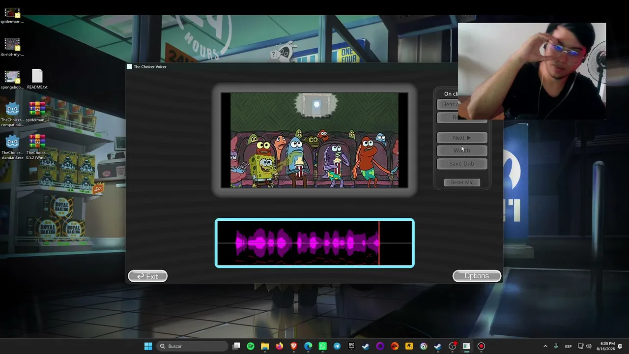
Task: Click the Buscar taskbar search box
Action: click(192, 346)
